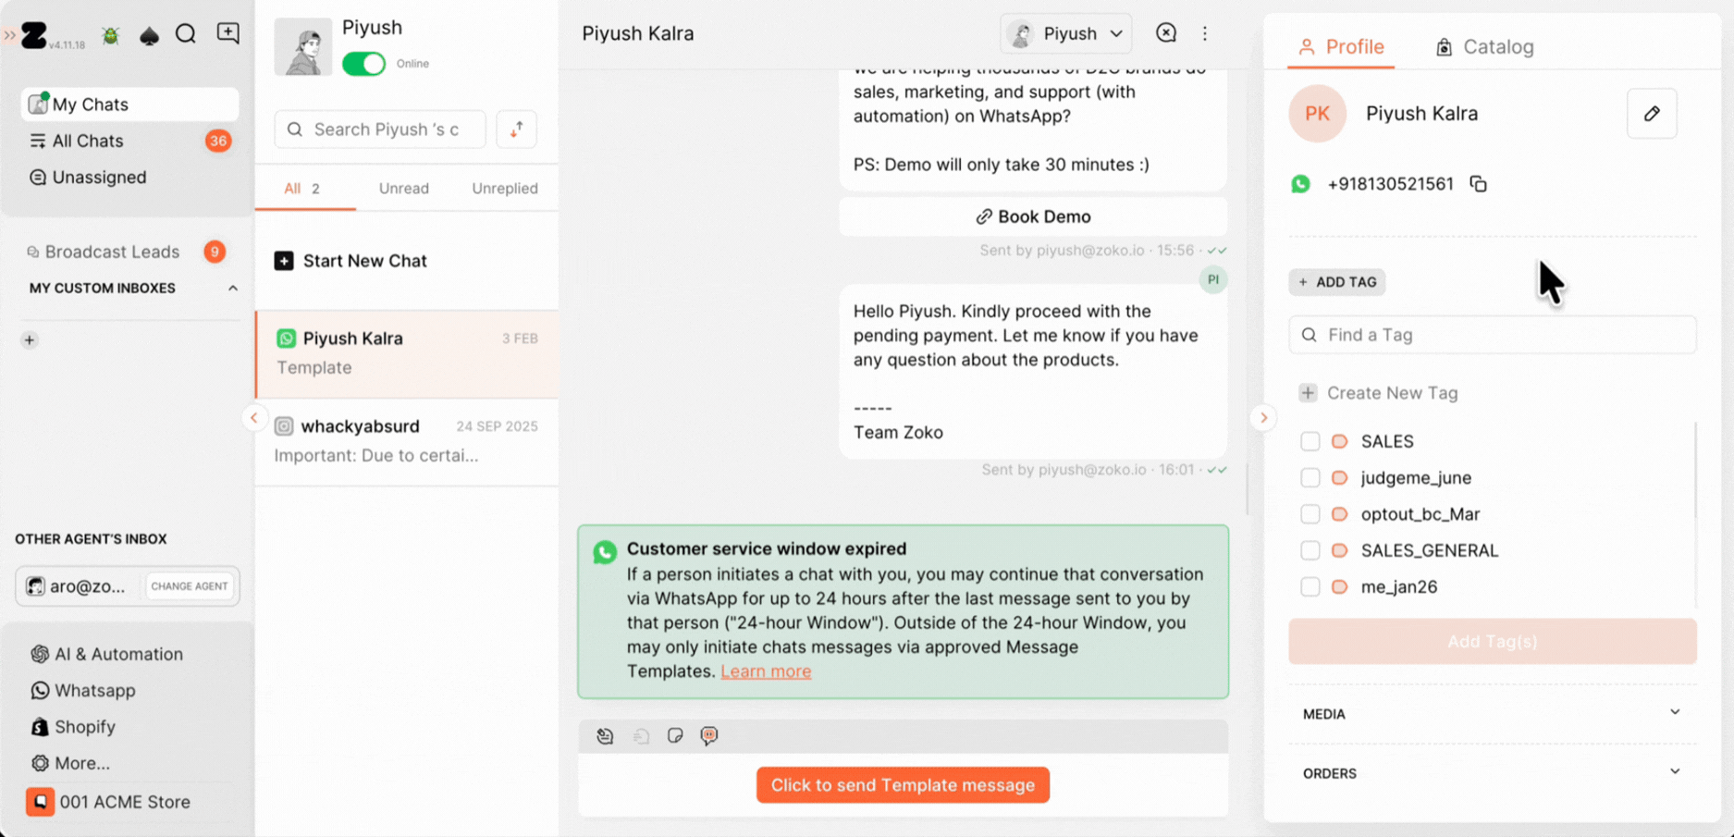This screenshot has width=1734, height=837.
Task: Click PK avatar in profile panel
Action: click(x=1317, y=114)
